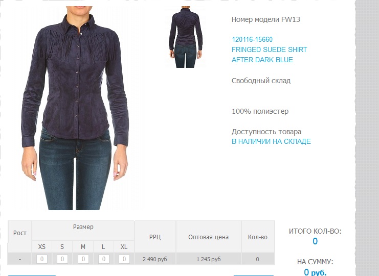Click the Кол-во column header

click(x=258, y=237)
